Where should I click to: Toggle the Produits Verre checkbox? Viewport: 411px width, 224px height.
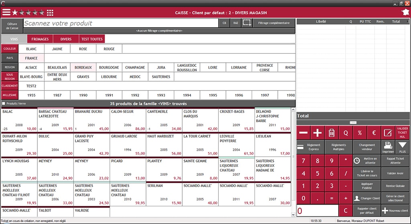[x=4, y=104]
